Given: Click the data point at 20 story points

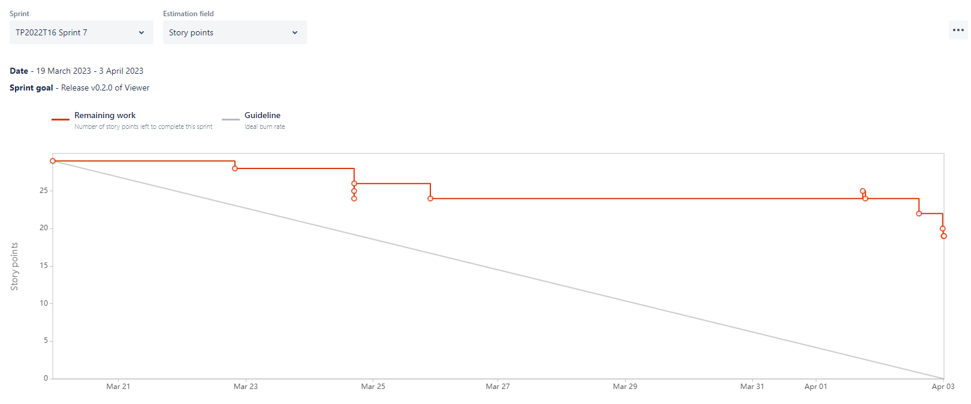Looking at the screenshot, I should point(943,228).
